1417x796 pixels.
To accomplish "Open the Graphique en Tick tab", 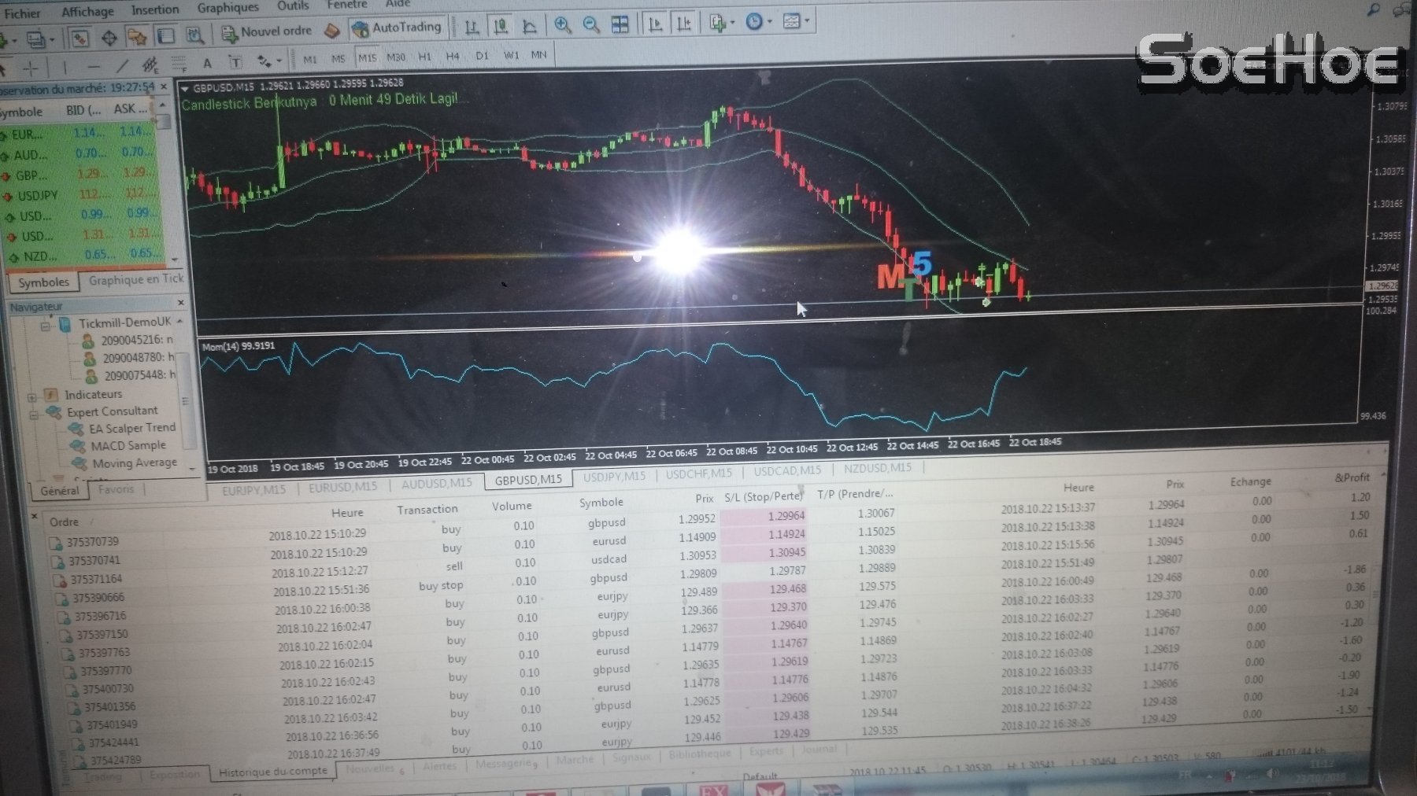I will point(135,280).
